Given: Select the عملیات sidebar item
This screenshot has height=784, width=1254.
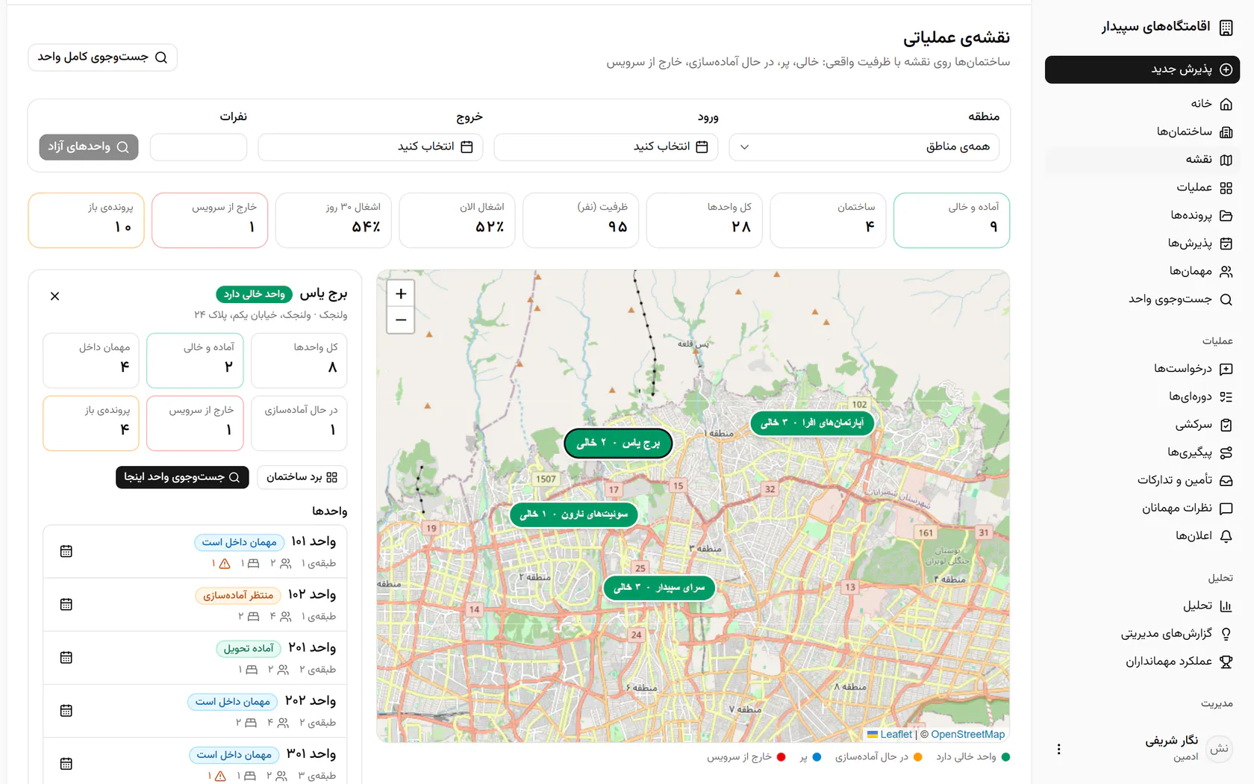Looking at the screenshot, I should 1142,187.
